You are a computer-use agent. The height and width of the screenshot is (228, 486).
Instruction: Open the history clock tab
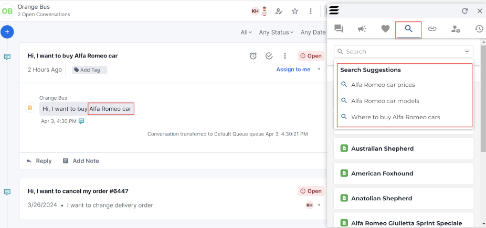[x=479, y=29]
